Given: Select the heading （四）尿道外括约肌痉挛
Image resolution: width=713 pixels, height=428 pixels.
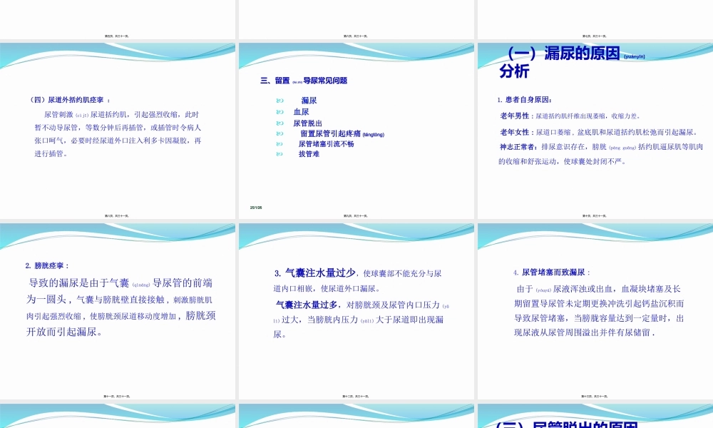Looking at the screenshot, I should click(x=71, y=98).
